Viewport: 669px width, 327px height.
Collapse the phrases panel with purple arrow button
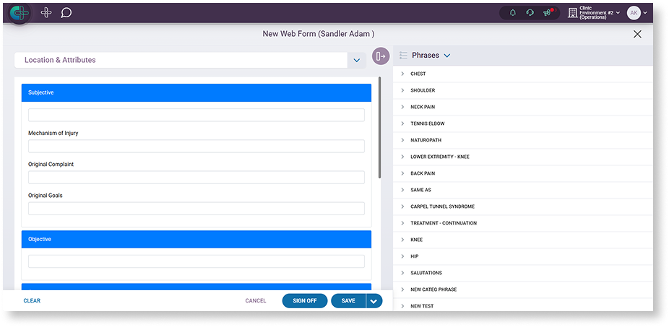coord(381,56)
